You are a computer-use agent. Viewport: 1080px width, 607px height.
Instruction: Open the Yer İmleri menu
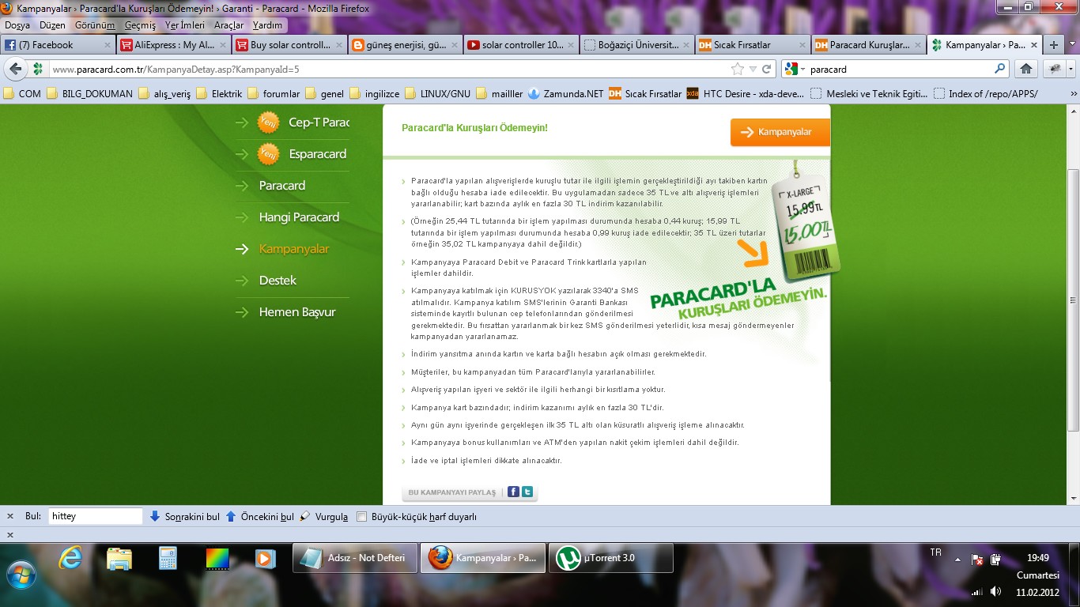tap(185, 25)
